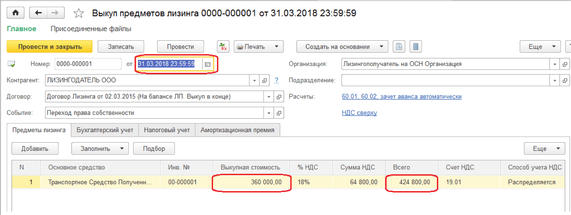Screen dimensions: 571x215
Task: Click the Выкупная стоимость cell 360 000,00
Action: [251, 182]
